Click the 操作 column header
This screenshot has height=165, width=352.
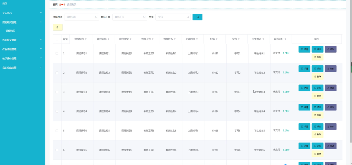(316, 39)
